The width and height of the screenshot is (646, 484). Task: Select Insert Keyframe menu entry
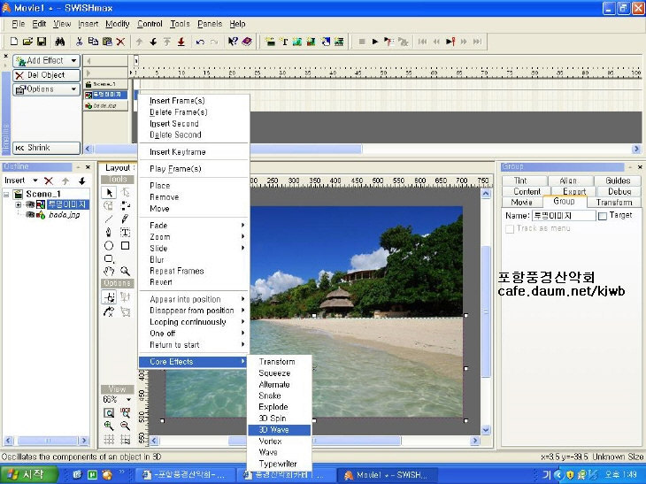pos(194,152)
